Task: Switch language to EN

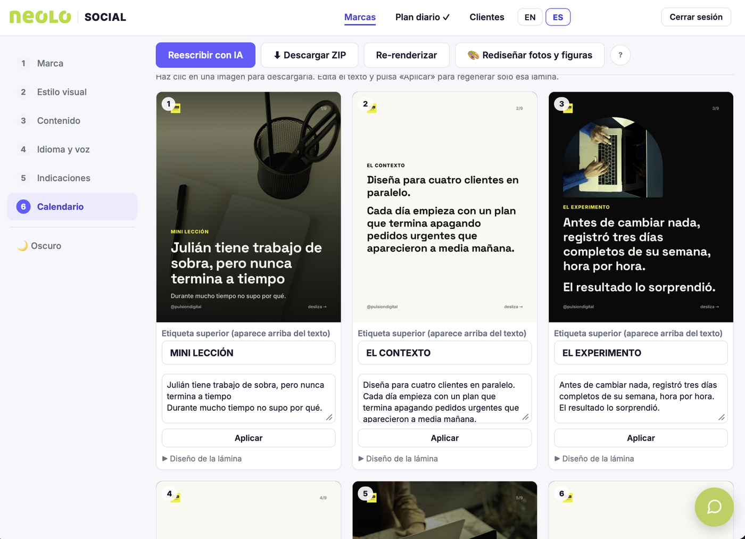Action: click(x=530, y=17)
